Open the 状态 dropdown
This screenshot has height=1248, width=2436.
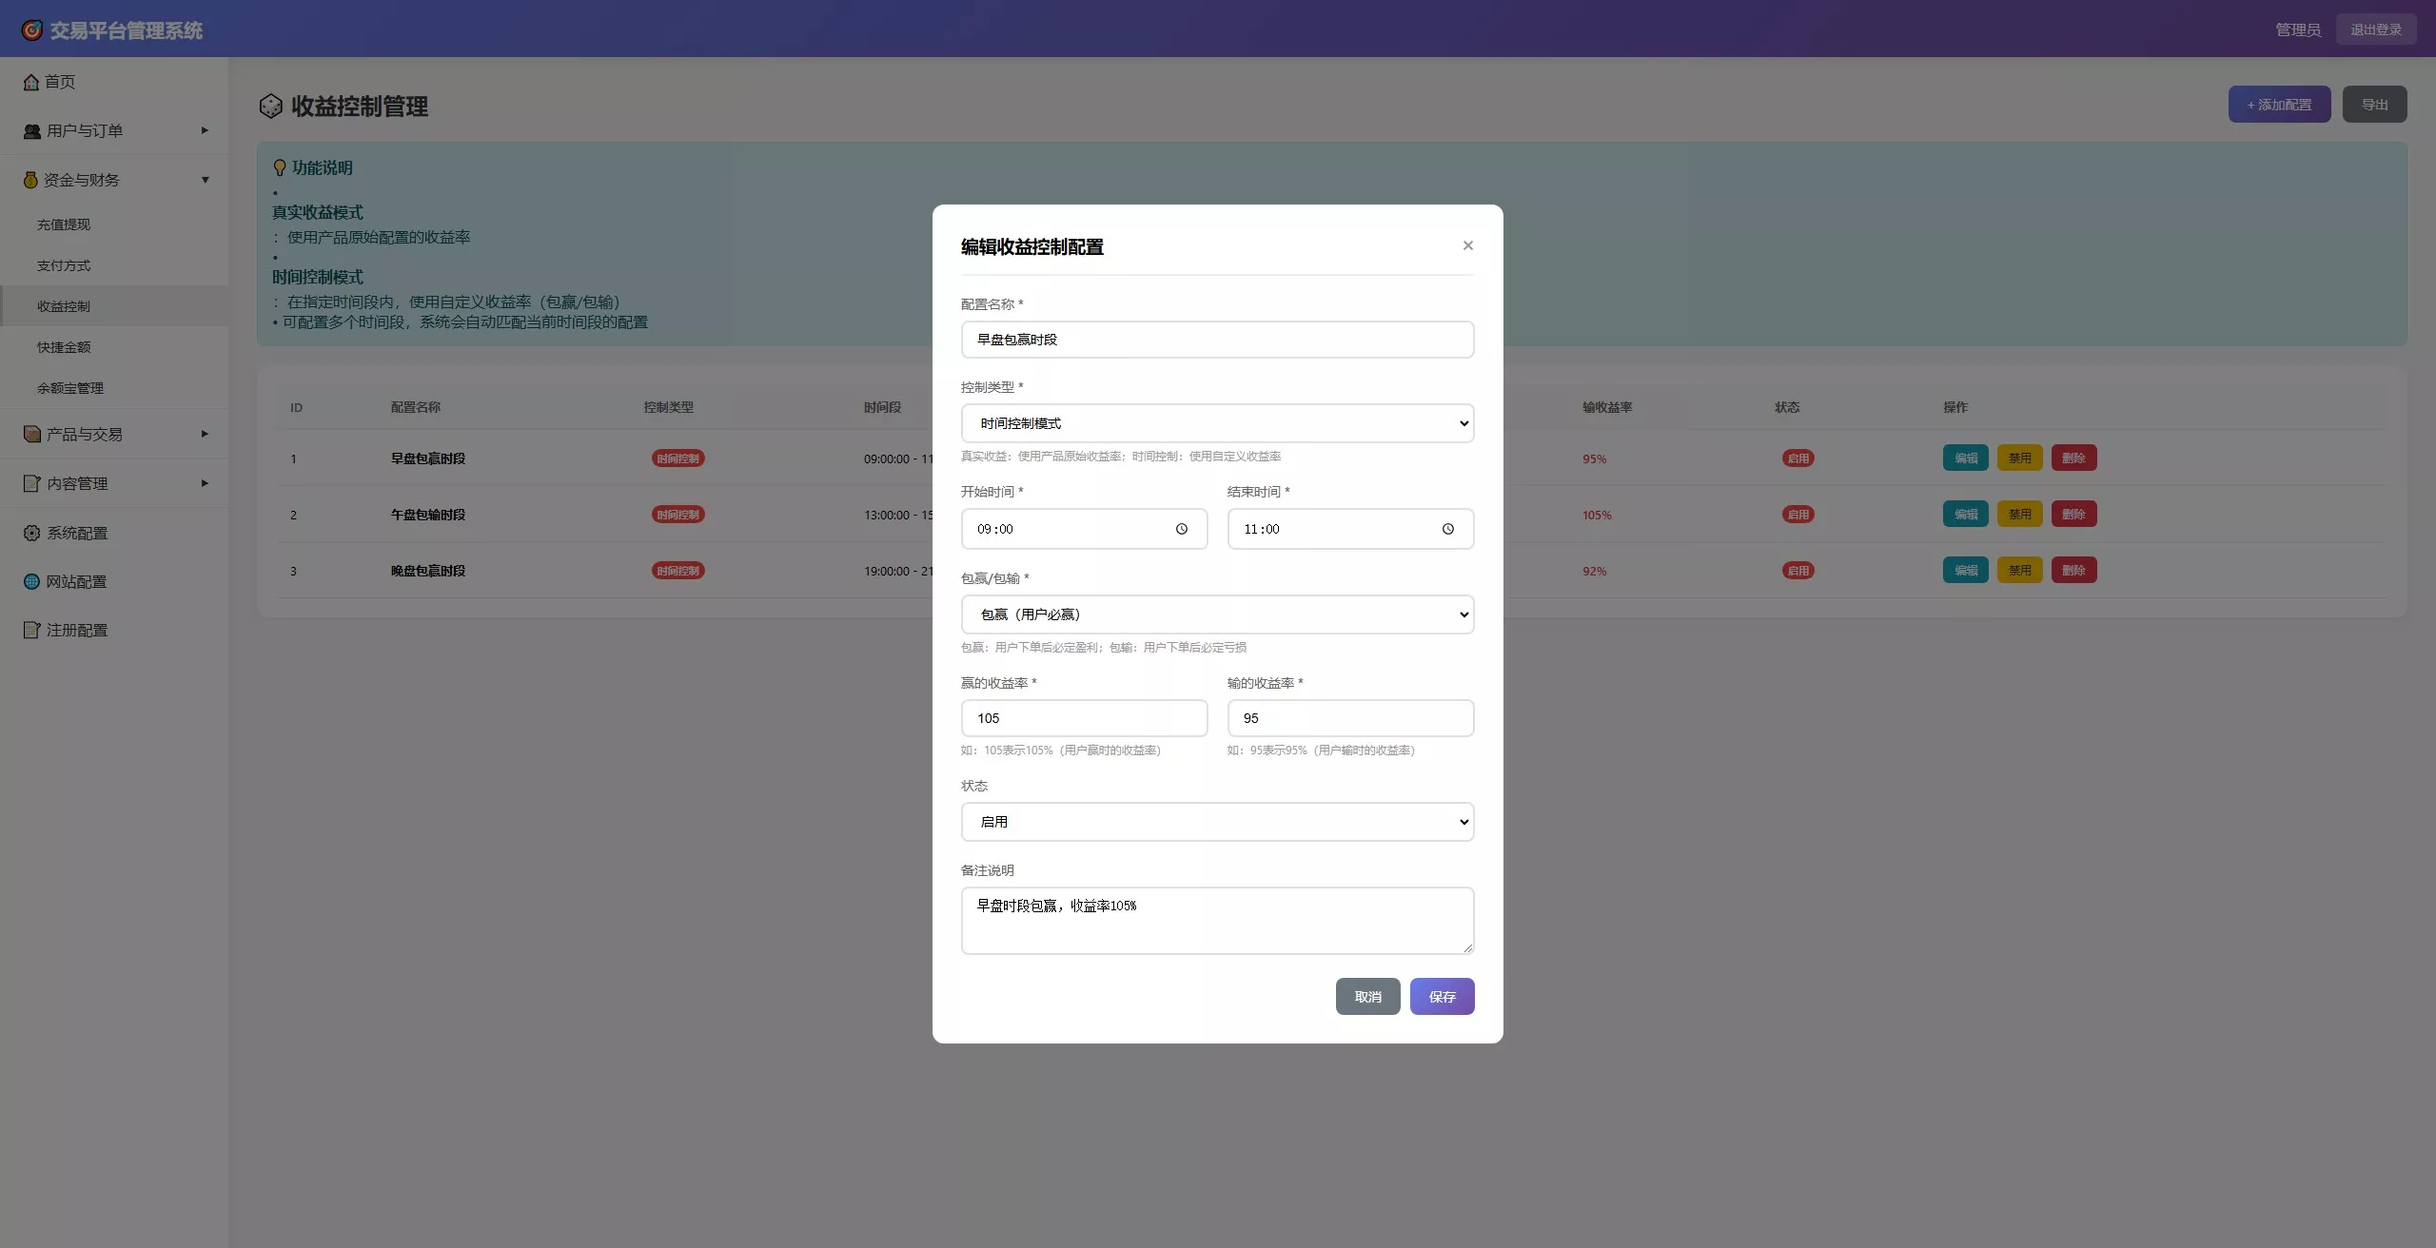(1217, 822)
